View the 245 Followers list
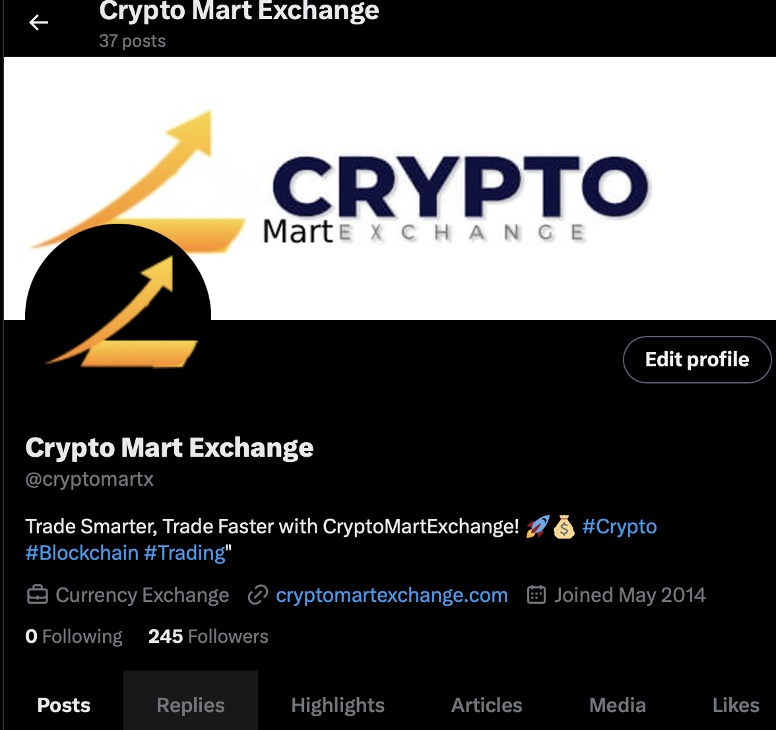This screenshot has height=730, width=776. (x=208, y=636)
